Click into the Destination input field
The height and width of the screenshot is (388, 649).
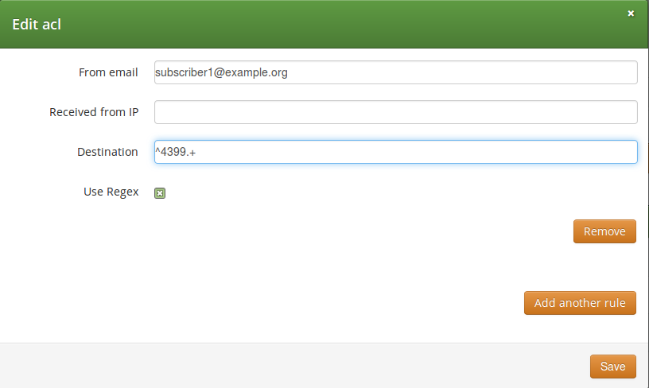tap(395, 152)
